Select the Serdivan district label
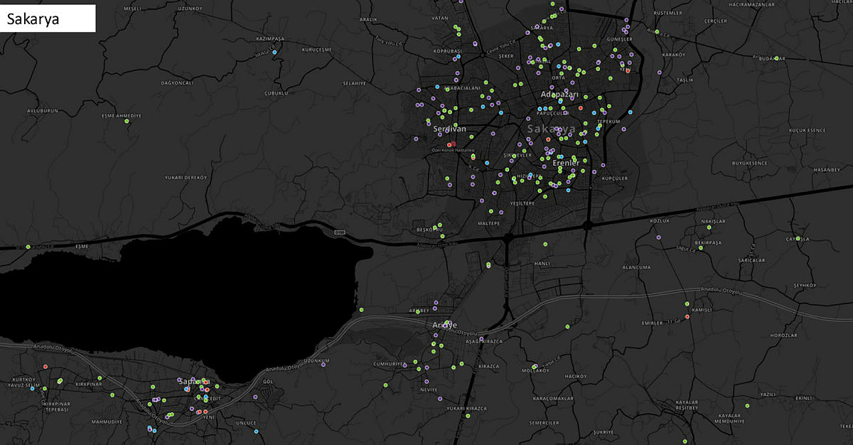 [449, 129]
